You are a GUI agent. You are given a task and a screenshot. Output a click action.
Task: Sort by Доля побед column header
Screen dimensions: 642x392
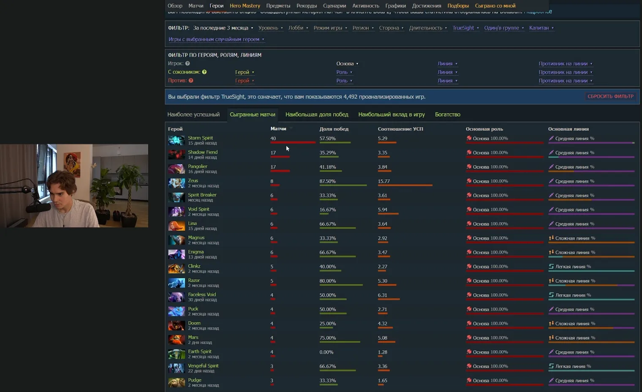[x=334, y=129]
